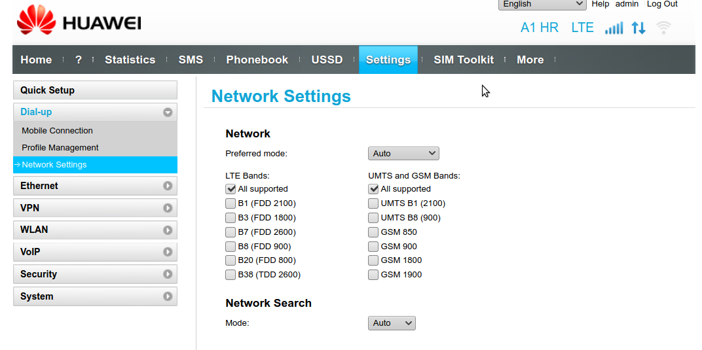Viewport: 702px width, 350px height.
Task: Uncheck UMTS and GSM All supported
Action: pos(373,189)
